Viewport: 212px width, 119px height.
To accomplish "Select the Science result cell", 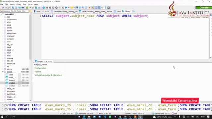I will click(38, 72).
